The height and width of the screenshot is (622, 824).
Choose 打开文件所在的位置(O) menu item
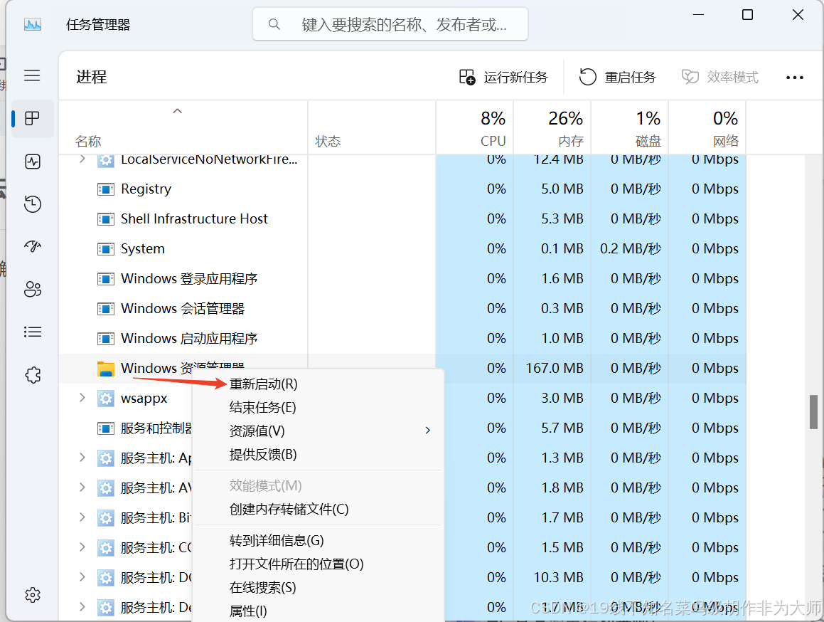pos(318,564)
